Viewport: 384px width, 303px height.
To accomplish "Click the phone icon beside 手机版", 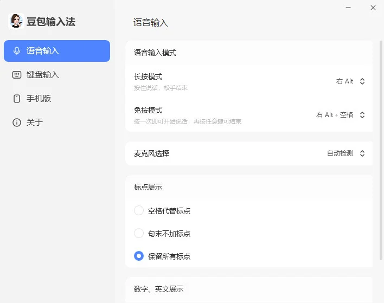I will [17, 99].
